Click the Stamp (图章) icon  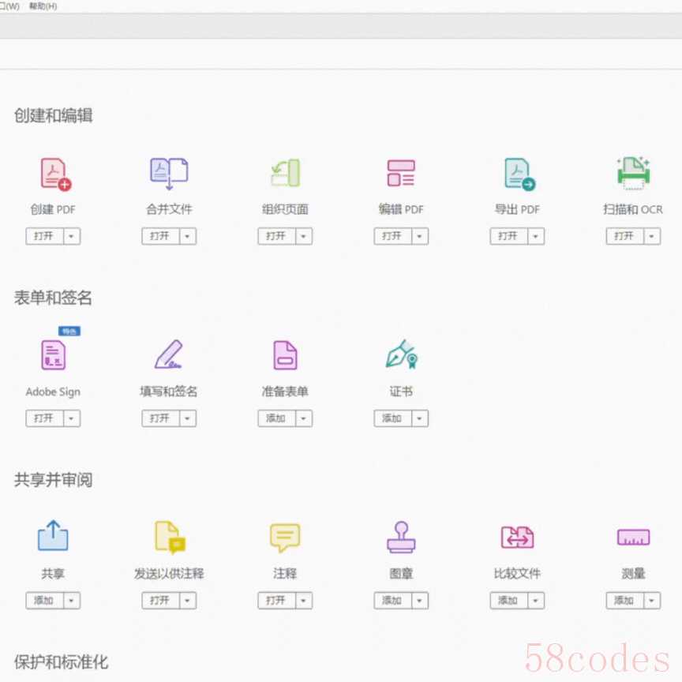(x=401, y=538)
